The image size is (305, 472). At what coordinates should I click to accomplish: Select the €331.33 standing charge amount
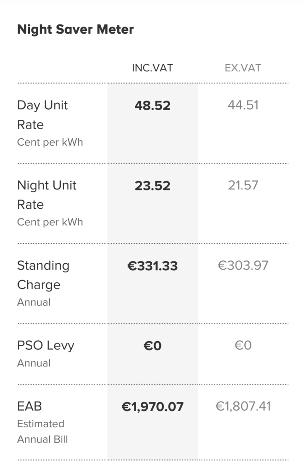(152, 266)
